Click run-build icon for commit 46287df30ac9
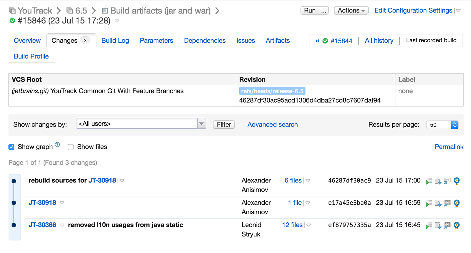Viewport: 471px width, 253px height. [429, 181]
